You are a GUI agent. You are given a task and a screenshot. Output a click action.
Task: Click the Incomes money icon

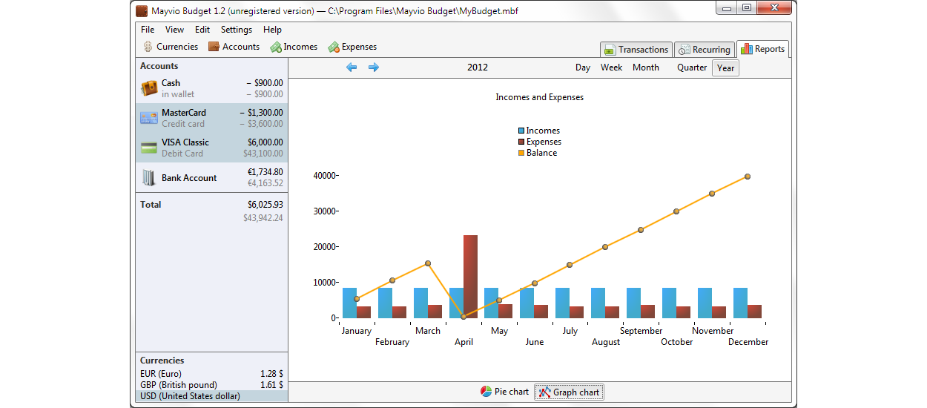coord(276,47)
